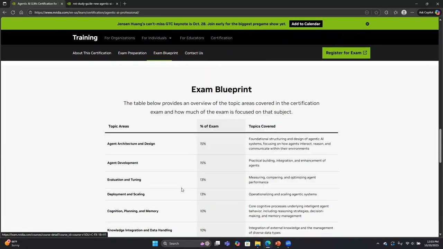Reload the page with Refresh icon
The height and width of the screenshot is (249, 443).
[13, 12]
